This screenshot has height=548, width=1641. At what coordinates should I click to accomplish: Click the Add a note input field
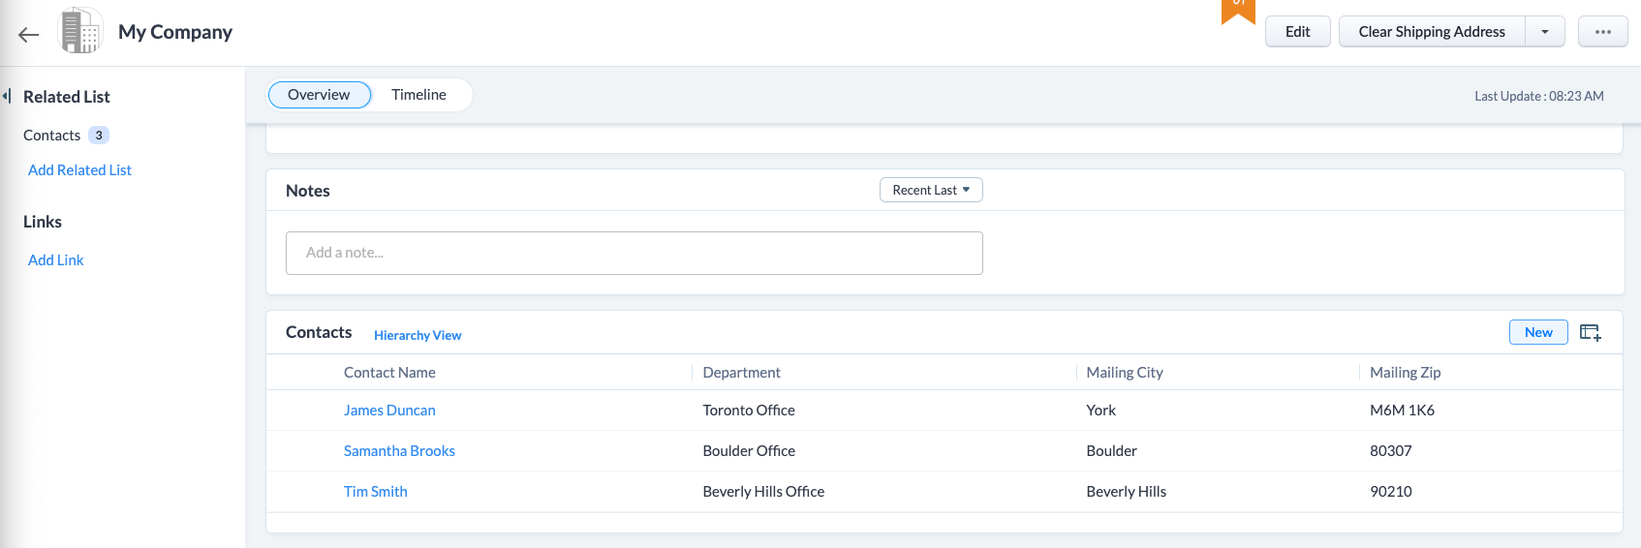coord(634,253)
